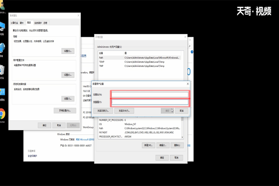Click the 变量 column header in user variables

(x=111, y=53)
